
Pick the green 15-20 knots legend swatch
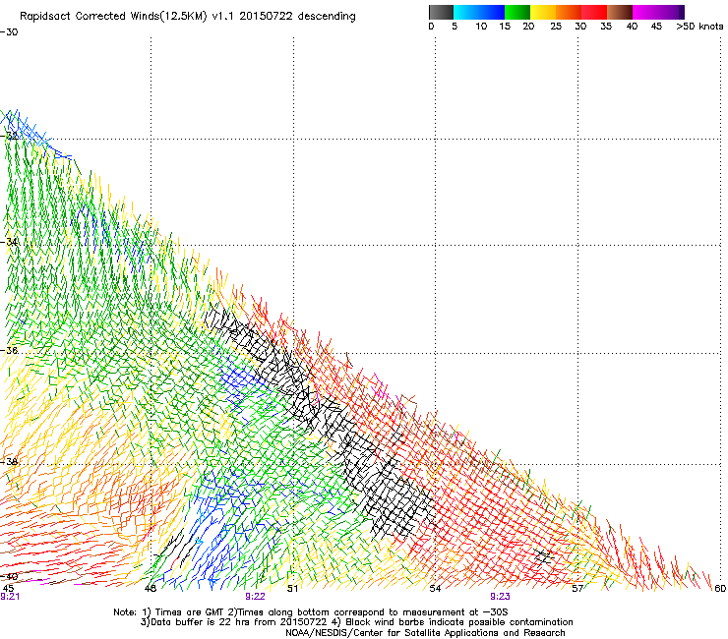[x=517, y=12]
